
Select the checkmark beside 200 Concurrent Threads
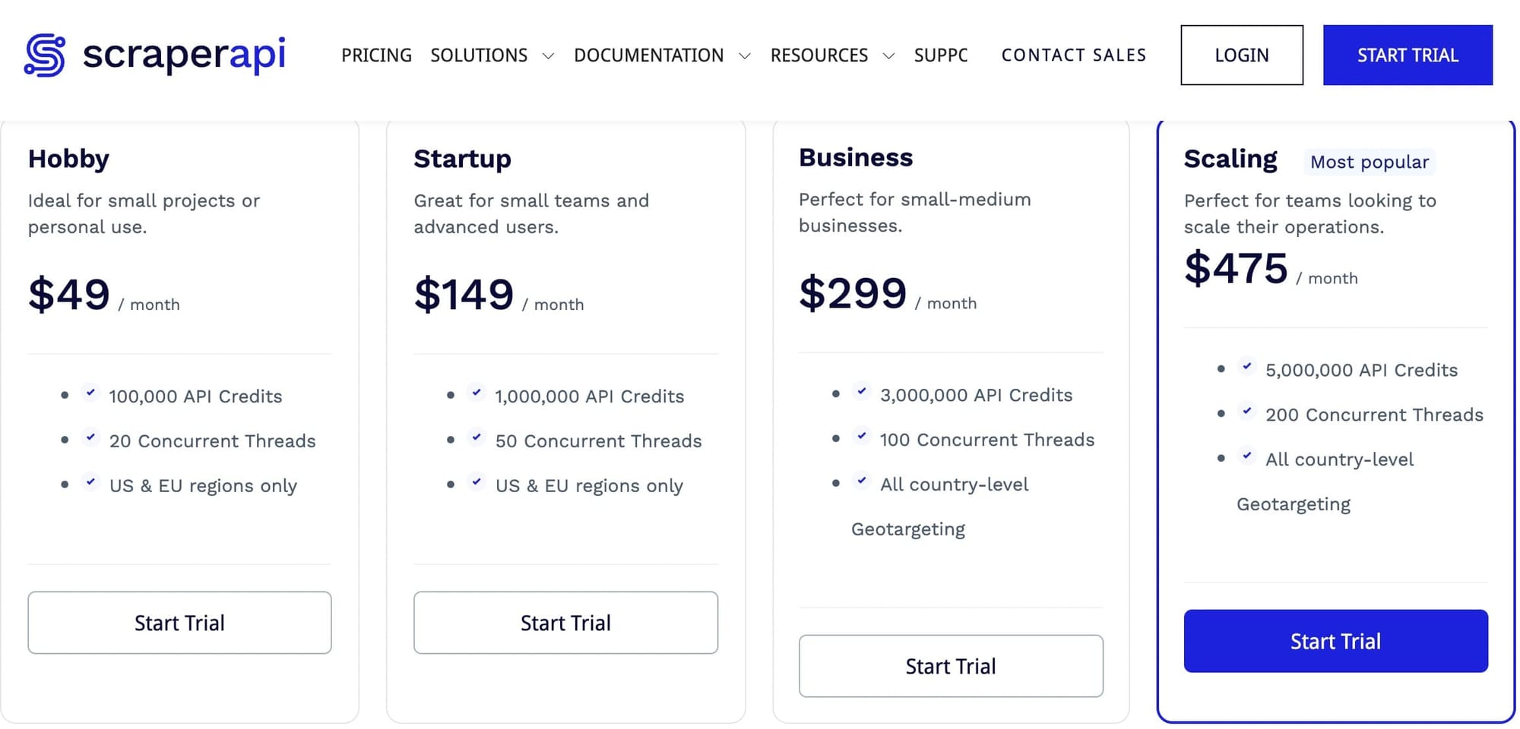1247,412
